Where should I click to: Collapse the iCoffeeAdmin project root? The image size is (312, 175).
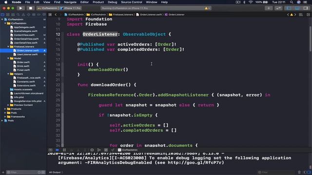2,19
